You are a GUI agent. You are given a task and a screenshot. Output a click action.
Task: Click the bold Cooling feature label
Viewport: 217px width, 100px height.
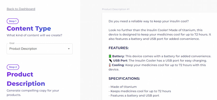(118, 65)
